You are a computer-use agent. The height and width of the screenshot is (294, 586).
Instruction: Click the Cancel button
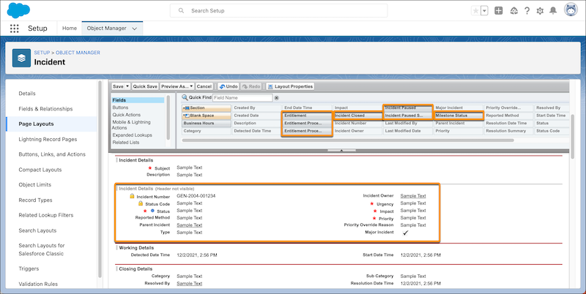(204, 86)
